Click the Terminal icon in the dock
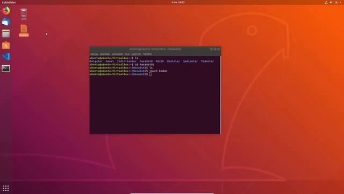 [x=6, y=68]
